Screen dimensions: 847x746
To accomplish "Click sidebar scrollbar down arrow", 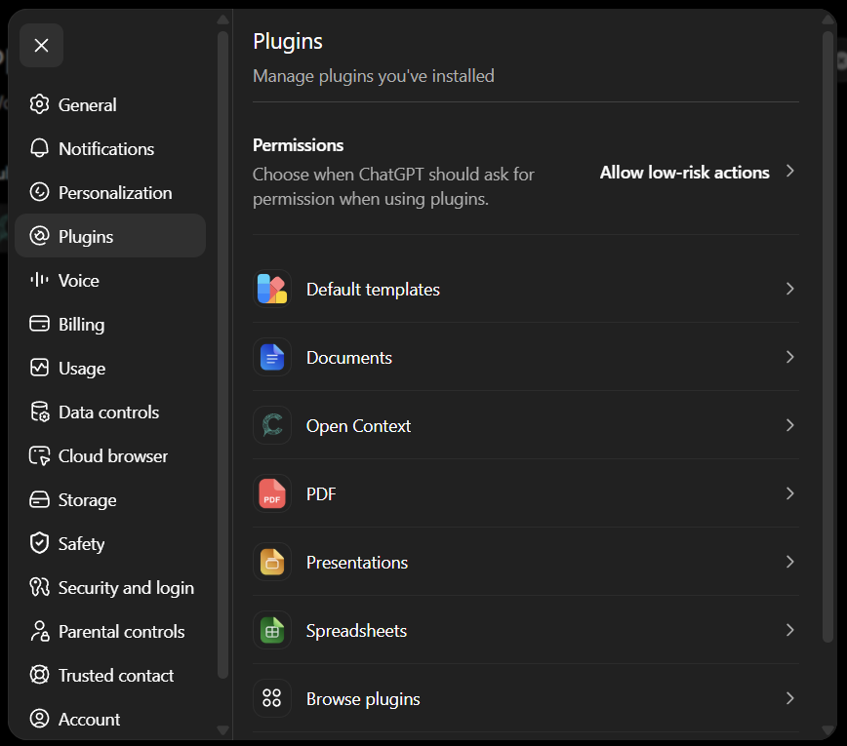I will (x=222, y=730).
